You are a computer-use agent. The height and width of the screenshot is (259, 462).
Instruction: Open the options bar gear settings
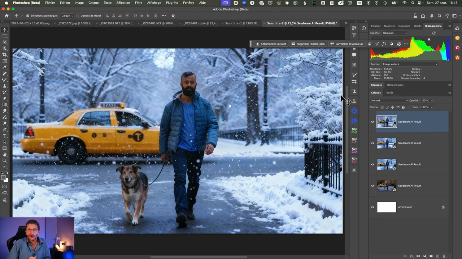click(173, 16)
